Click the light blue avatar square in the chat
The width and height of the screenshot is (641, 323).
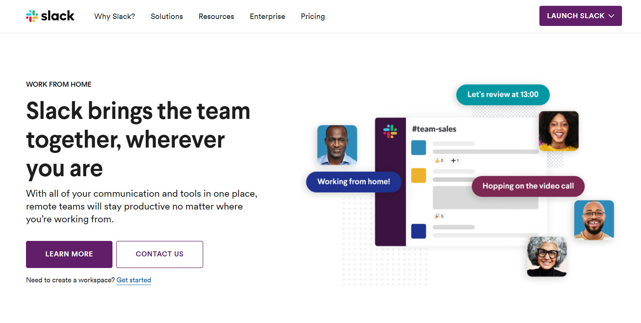pyautogui.click(x=418, y=148)
